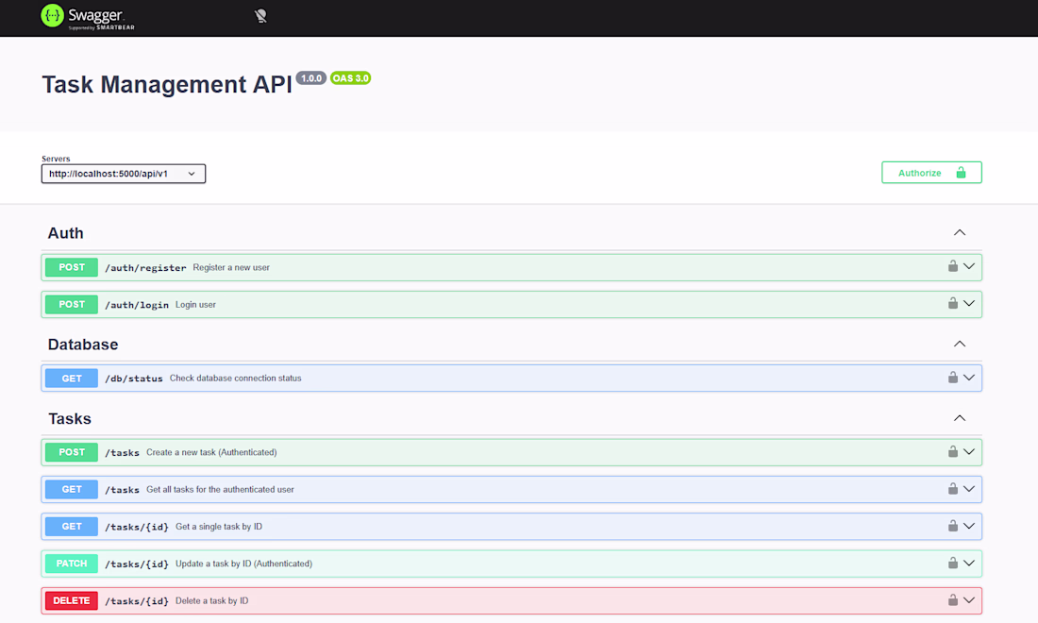Click the muted bell icon in the header
1038x623 pixels.
point(260,16)
